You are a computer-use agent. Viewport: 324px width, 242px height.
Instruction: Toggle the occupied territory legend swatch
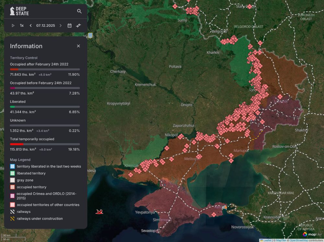point(12,187)
